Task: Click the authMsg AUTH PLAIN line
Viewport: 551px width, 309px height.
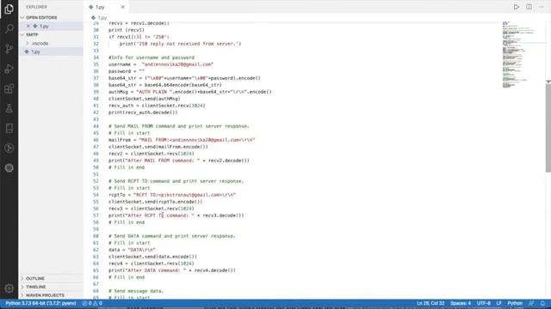Action: pos(189,92)
